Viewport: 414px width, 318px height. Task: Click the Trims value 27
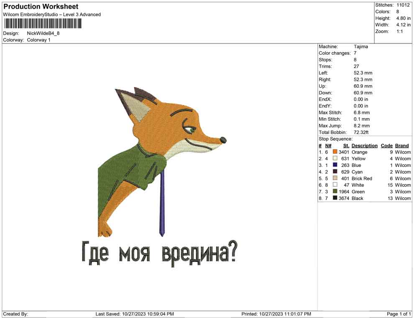click(356, 66)
